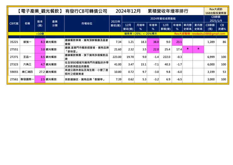The height and width of the screenshot is (165, 233).
Task: Select the pink 4.7 capital cell
Action: 40,64
